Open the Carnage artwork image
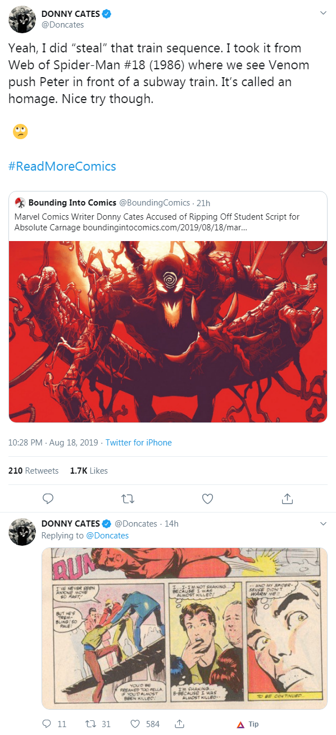The image size is (336, 735). tap(168, 332)
